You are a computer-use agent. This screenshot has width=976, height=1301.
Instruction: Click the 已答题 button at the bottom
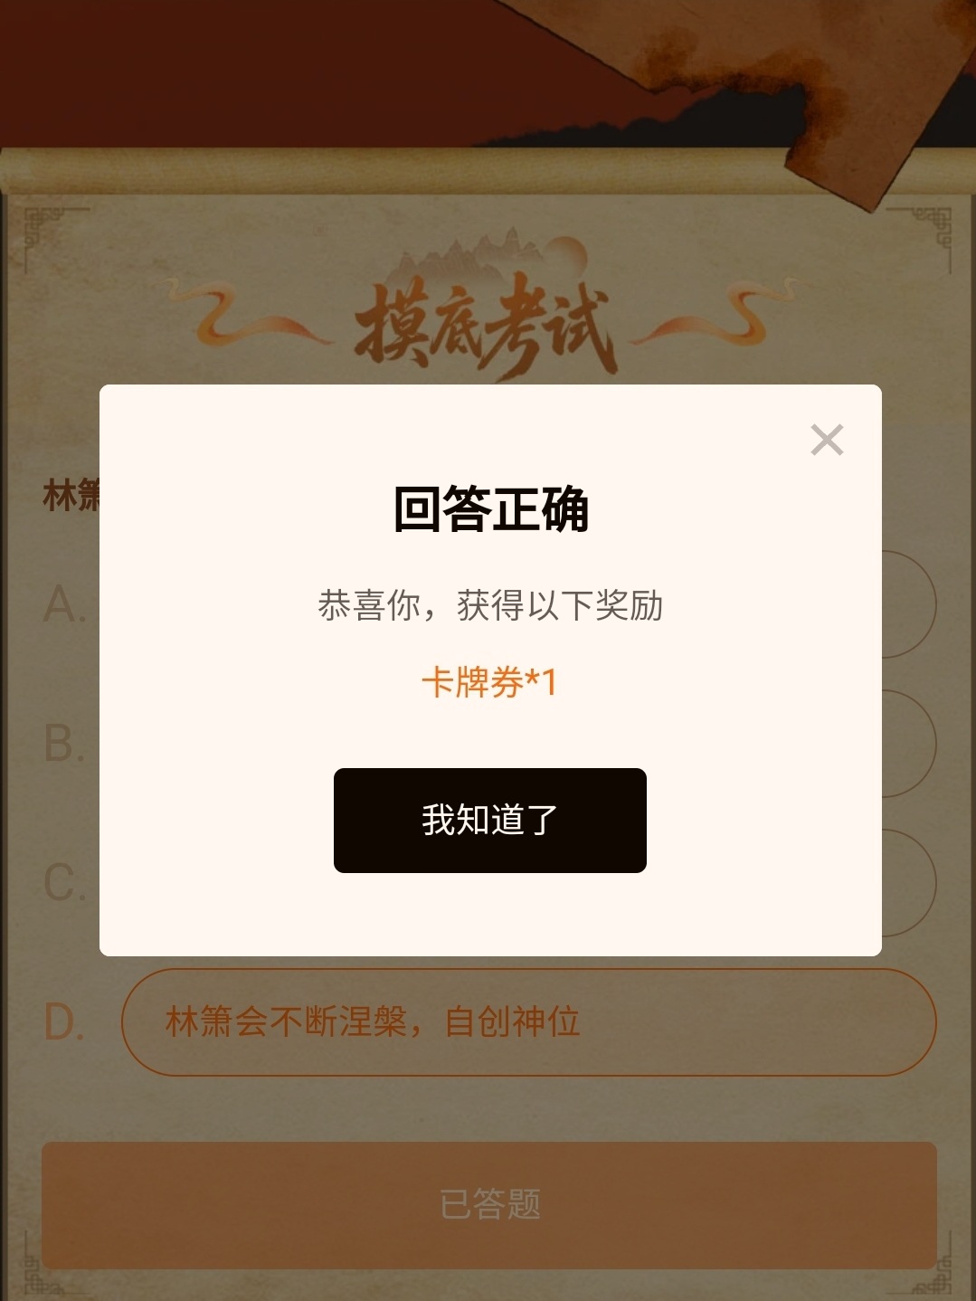[x=489, y=1205]
